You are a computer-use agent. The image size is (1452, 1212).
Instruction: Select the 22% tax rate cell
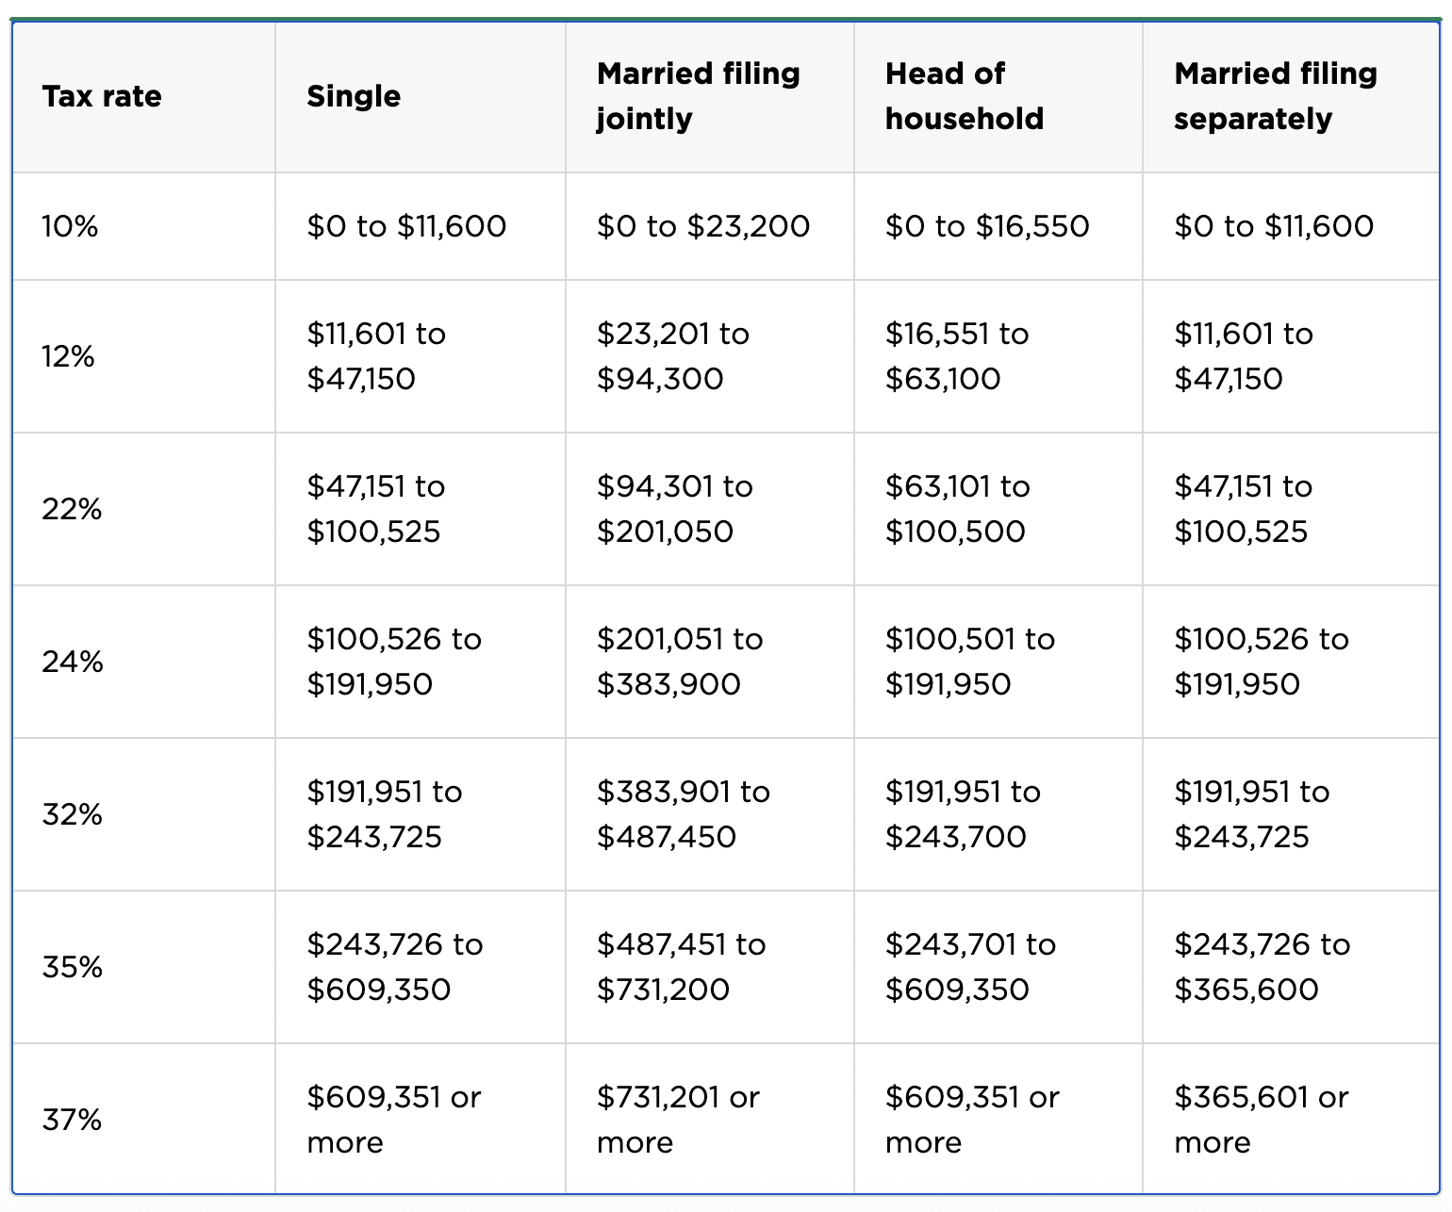(x=72, y=509)
